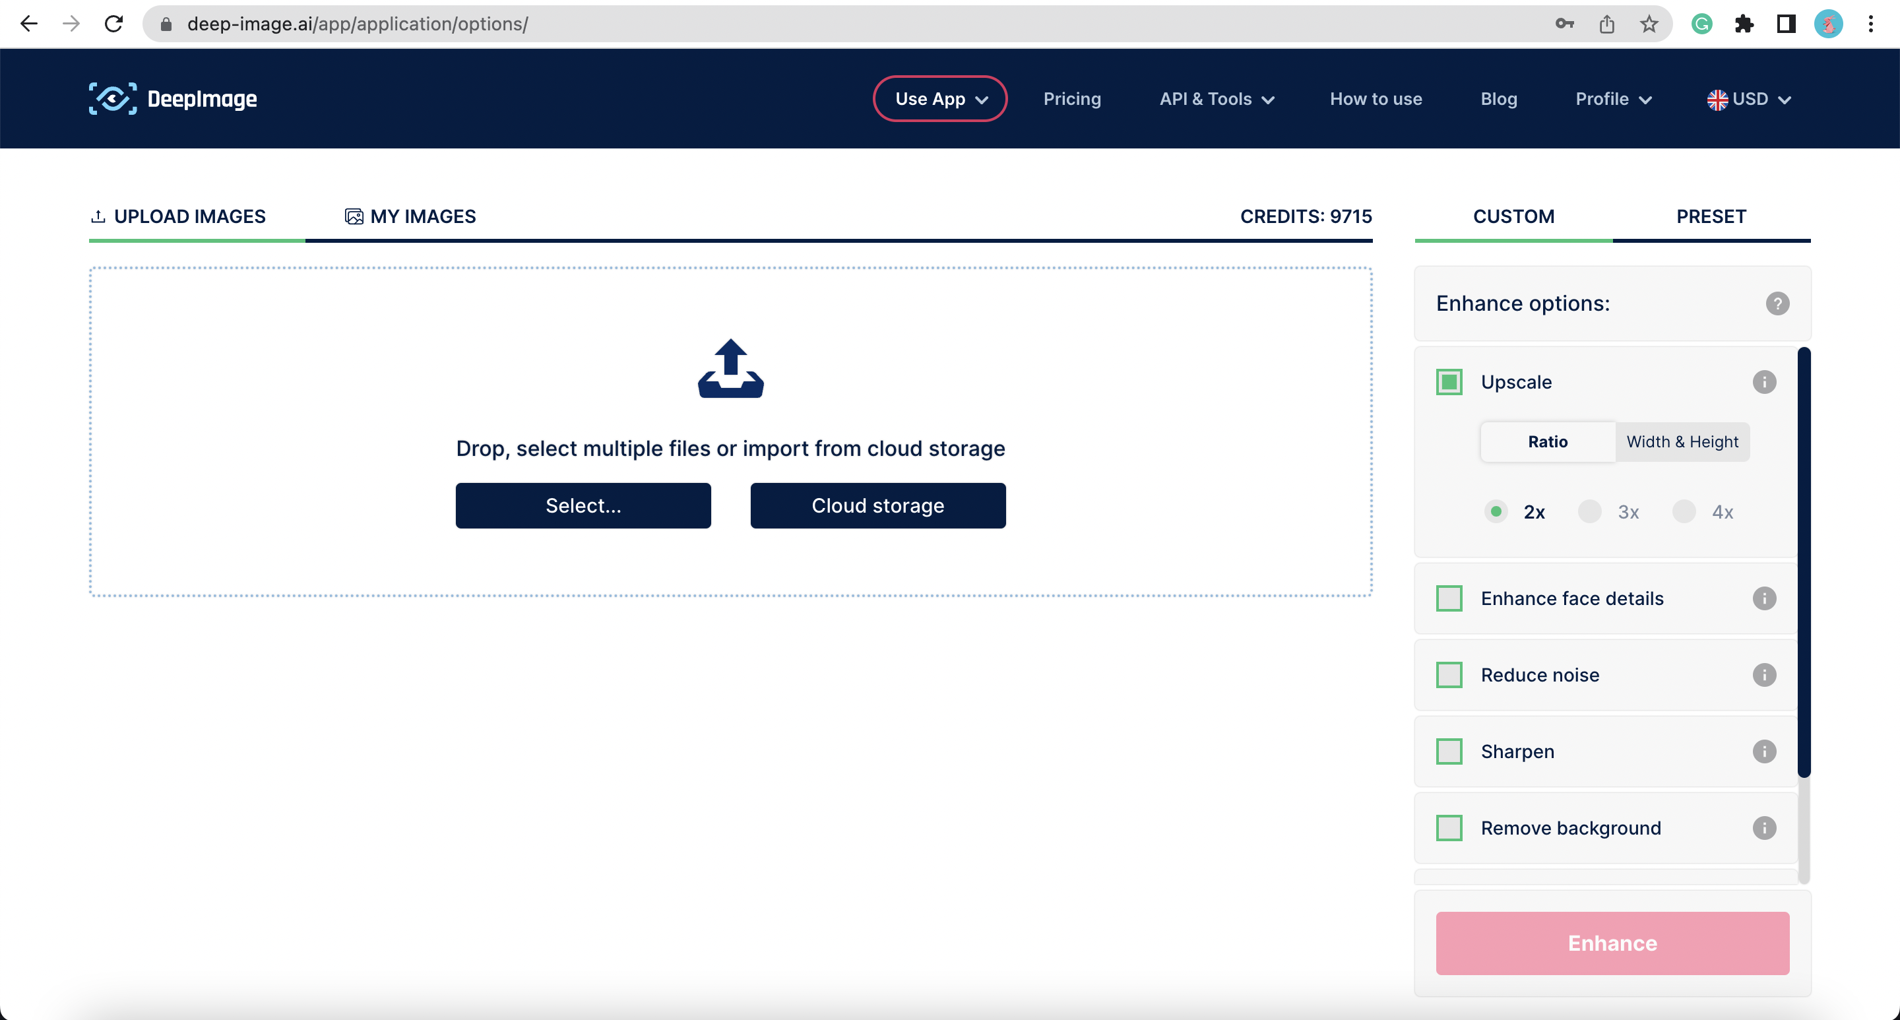Uncheck the Upscale checkbox
The width and height of the screenshot is (1900, 1020).
point(1449,382)
